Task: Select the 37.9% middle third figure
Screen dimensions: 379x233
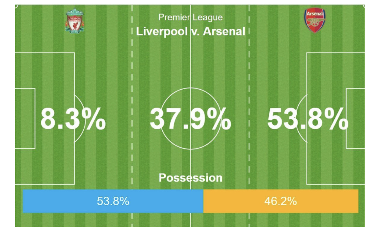Action: coord(190,119)
